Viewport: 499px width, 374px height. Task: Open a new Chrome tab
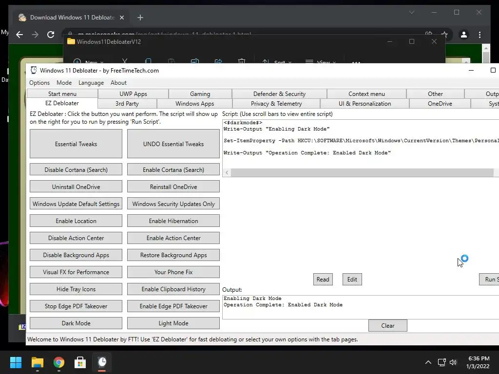[140, 18]
